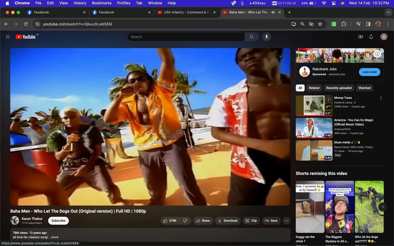This screenshot has height=246, width=394.
Task: Select the Watched filter chip
Action: (365, 88)
